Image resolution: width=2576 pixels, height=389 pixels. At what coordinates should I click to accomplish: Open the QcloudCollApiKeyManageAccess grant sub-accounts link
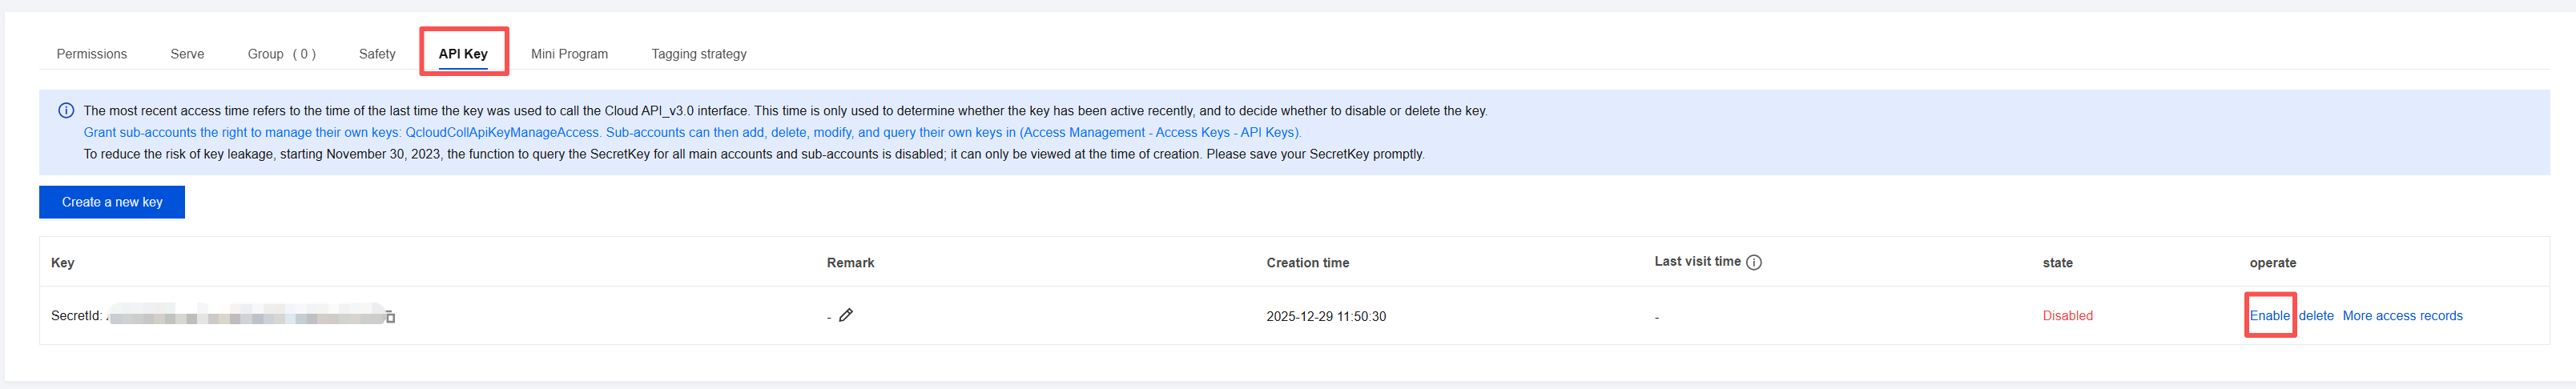[x=692, y=133]
